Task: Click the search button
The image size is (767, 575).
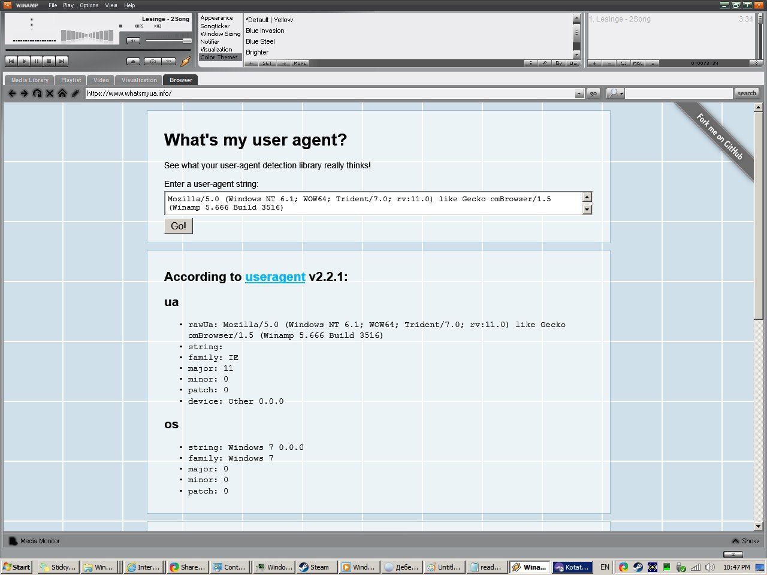Action: pos(747,93)
